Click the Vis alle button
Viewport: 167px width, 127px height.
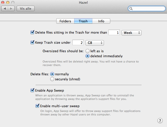(x=25, y=9)
